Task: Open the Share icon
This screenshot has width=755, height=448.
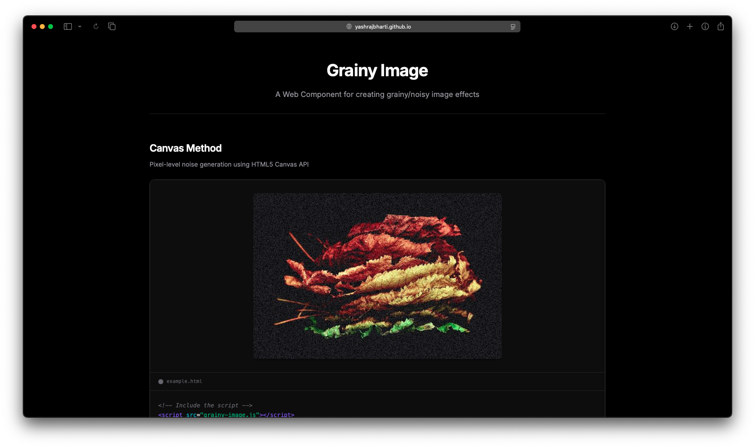Action: coord(721,27)
